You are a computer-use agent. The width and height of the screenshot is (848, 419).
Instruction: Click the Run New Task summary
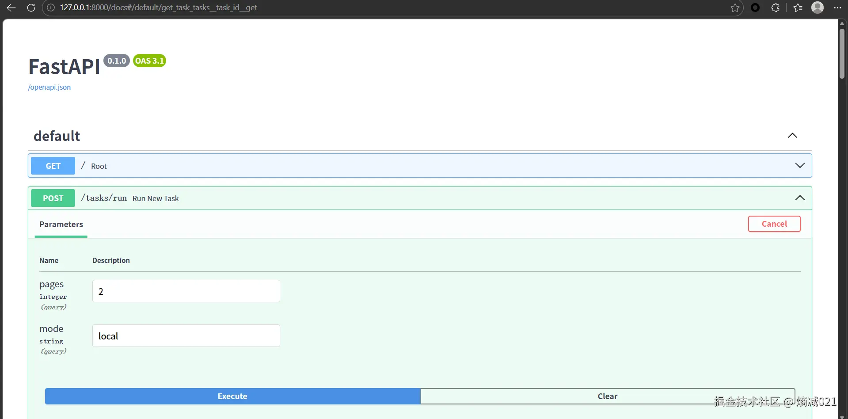(156, 198)
